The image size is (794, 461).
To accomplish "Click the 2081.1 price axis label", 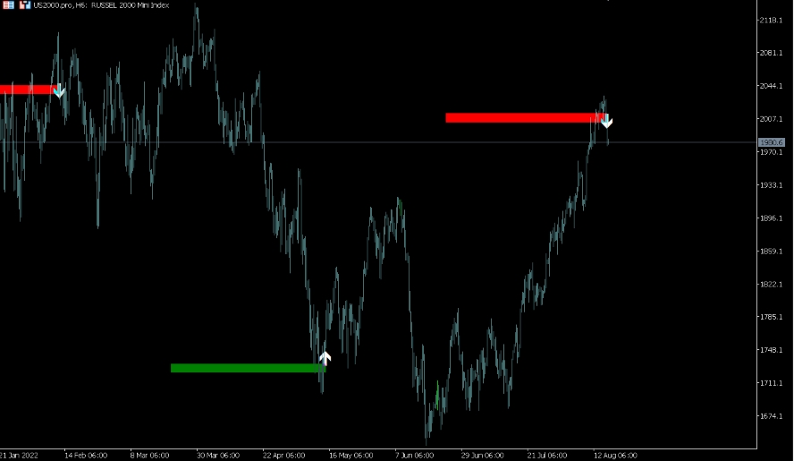I will (x=771, y=53).
